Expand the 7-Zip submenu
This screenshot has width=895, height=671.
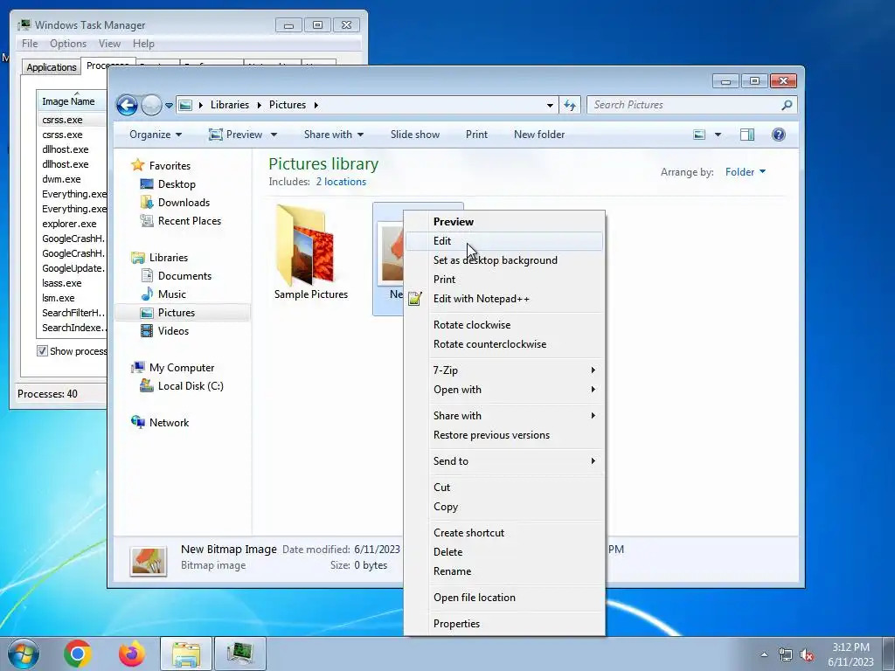click(x=504, y=370)
